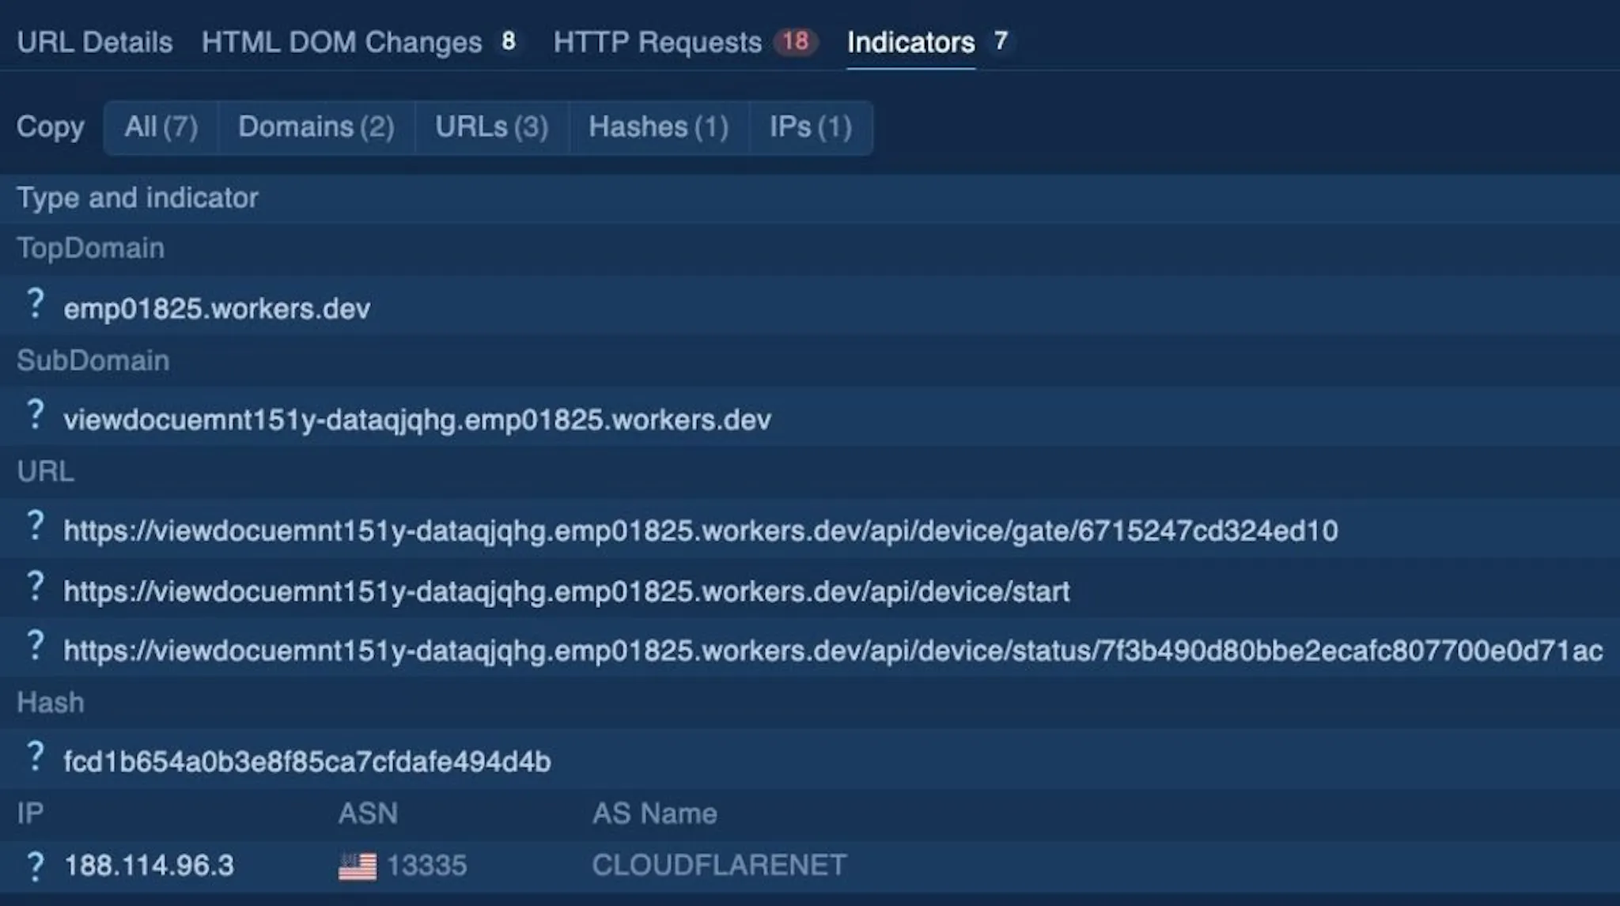Viewport: 1620px width, 906px height.
Task: Click the question mark icon beside the status URL
Action: (x=35, y=645)
